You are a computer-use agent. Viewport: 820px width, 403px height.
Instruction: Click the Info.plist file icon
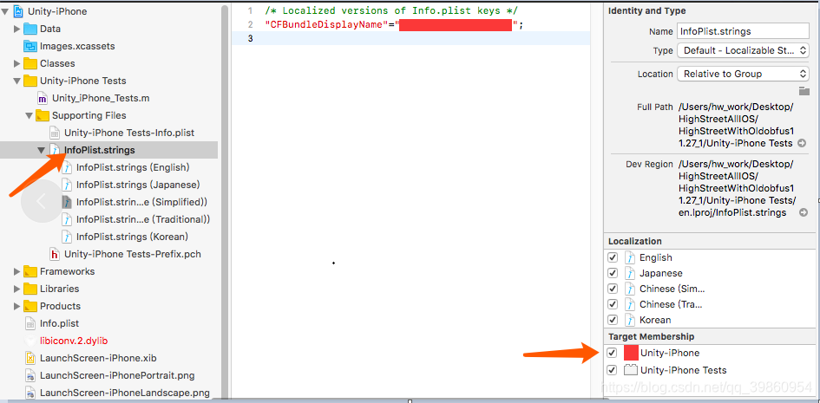click(30, 323)
